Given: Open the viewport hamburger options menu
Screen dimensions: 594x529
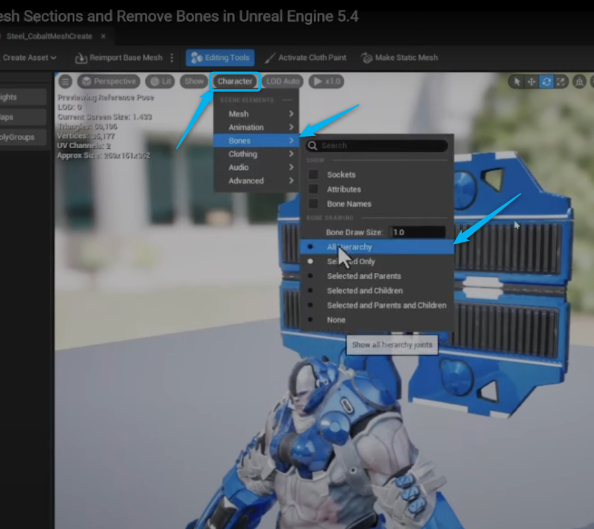Looking at the screenshot, I should (x=65, y=82).
